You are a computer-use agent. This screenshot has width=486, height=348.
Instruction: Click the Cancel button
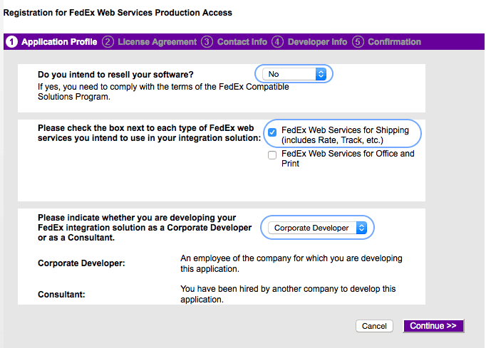(x=374, y=326)
